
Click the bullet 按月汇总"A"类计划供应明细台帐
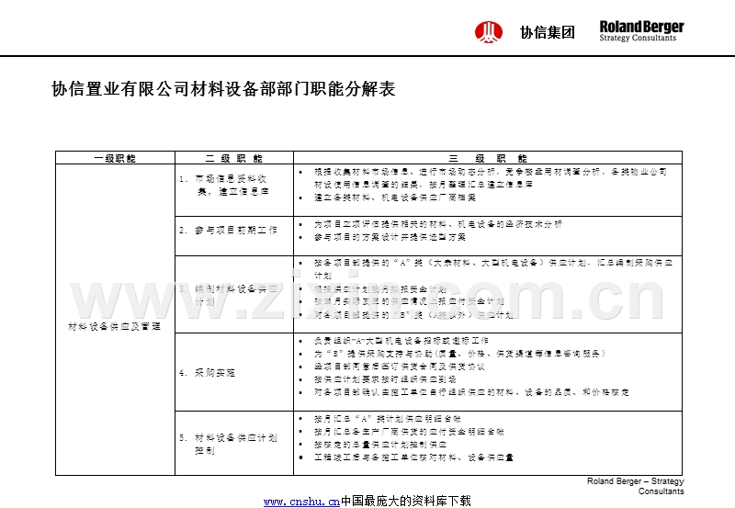click(388, 419)
